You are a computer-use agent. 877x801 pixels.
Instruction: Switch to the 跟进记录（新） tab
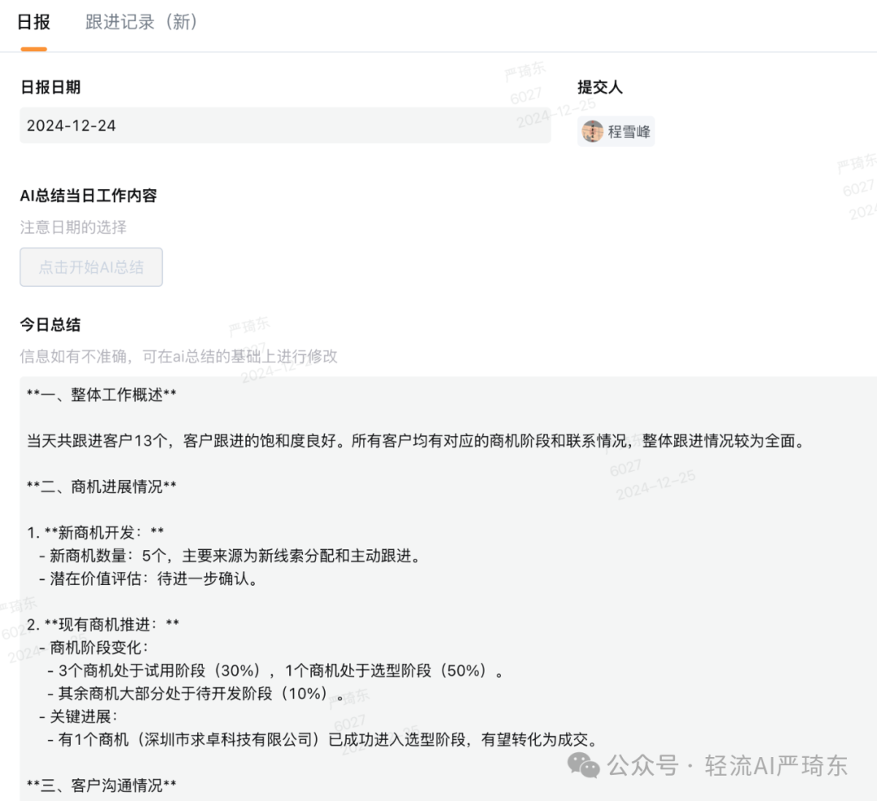140,22
